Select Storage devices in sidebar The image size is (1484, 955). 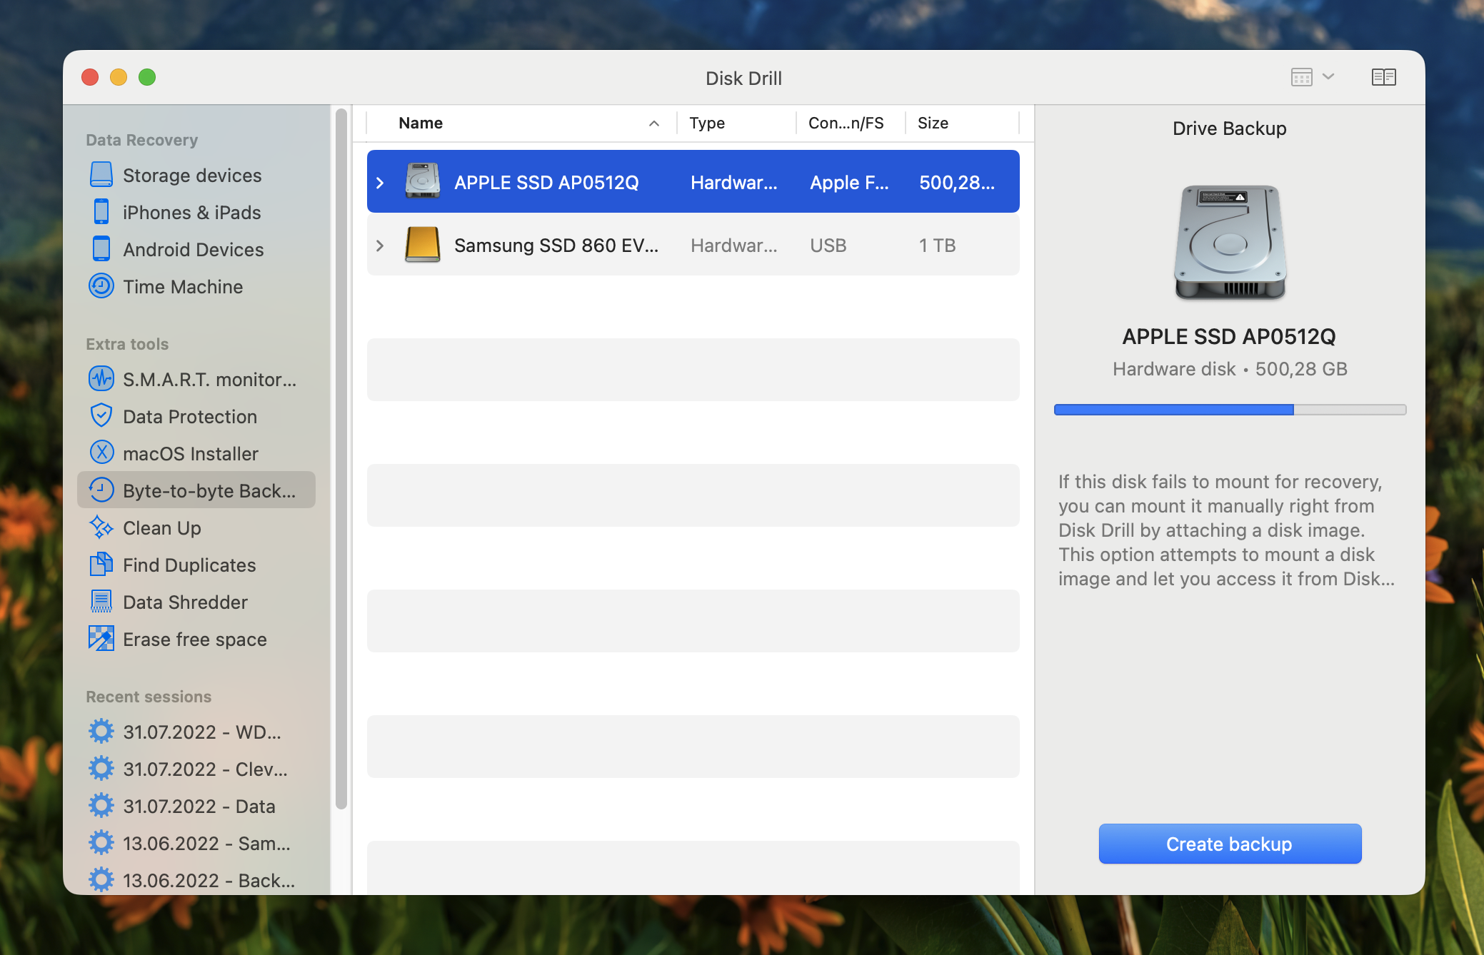click(x=193, y=174)
